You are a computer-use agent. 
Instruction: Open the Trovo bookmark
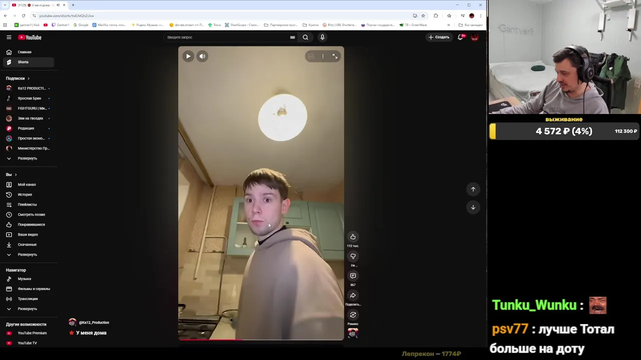tap(215, 25)
